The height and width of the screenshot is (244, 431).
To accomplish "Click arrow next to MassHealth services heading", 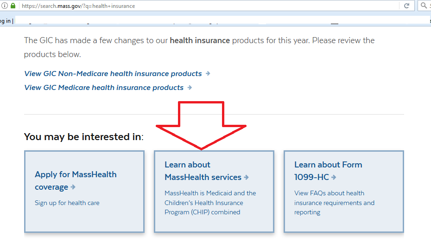I will coord(247,177).
